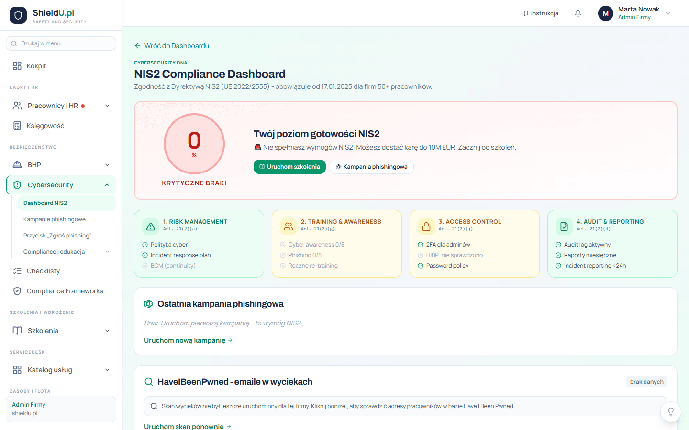Click the Cybersecurity shield alert icon
The height and width of the screenshot is (430, 689).
pyautogui.click(x=17, y=185)
